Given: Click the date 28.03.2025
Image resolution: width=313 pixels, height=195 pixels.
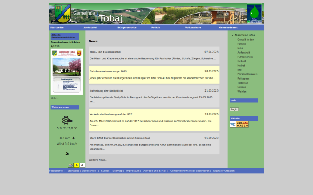Looking at the screenshot, I should click(x=211, y=71).
